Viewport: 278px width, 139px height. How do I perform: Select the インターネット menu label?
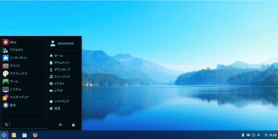tap(18, 58)
